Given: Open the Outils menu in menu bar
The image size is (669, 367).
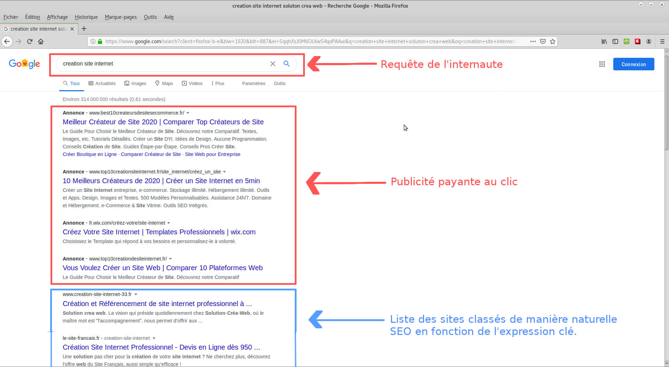Looking at the screenshot, I should pyautogui.click(x=150, y=17).
